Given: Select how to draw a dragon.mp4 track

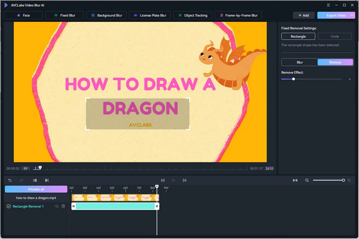Looking at the screenshot, I should point(36,198).
